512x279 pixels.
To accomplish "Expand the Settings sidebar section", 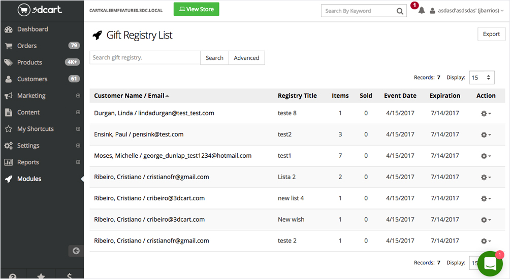I will click(x=78, y=146).
